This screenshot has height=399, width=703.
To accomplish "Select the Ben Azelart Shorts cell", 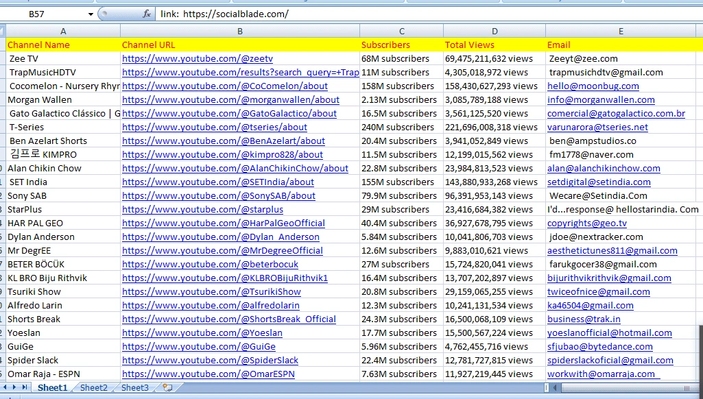I will point(63,141).
